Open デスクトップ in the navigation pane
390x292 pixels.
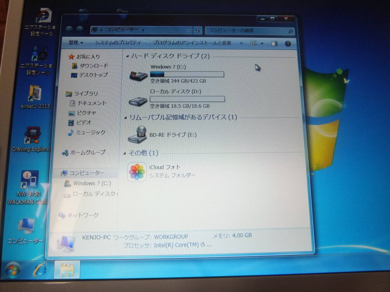(x=93, y=75)
